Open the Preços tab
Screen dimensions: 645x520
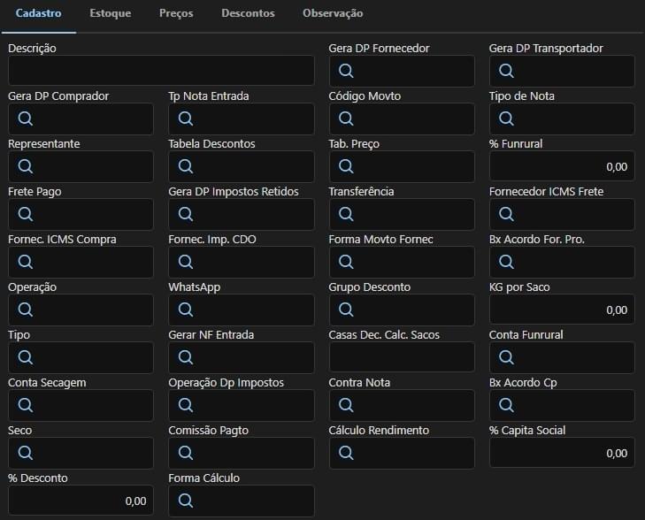pos(176,14)
